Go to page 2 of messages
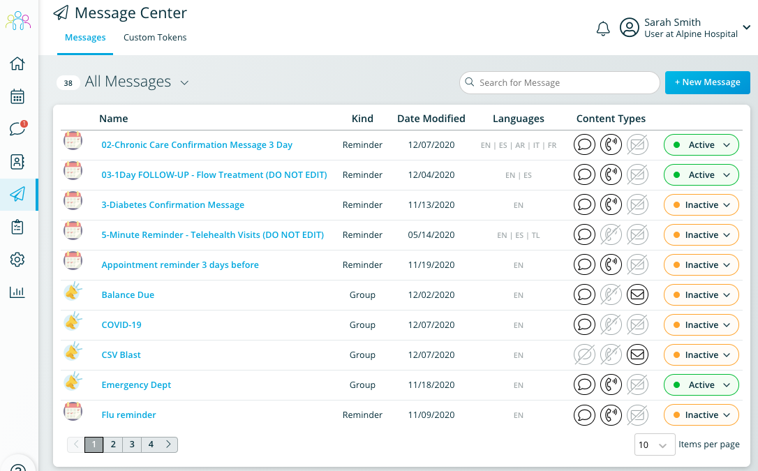 [113, 444]
